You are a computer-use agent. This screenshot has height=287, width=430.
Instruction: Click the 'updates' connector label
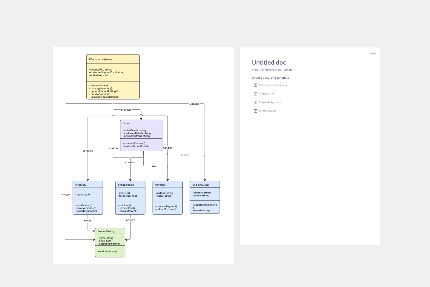click(x=194, y=104)
